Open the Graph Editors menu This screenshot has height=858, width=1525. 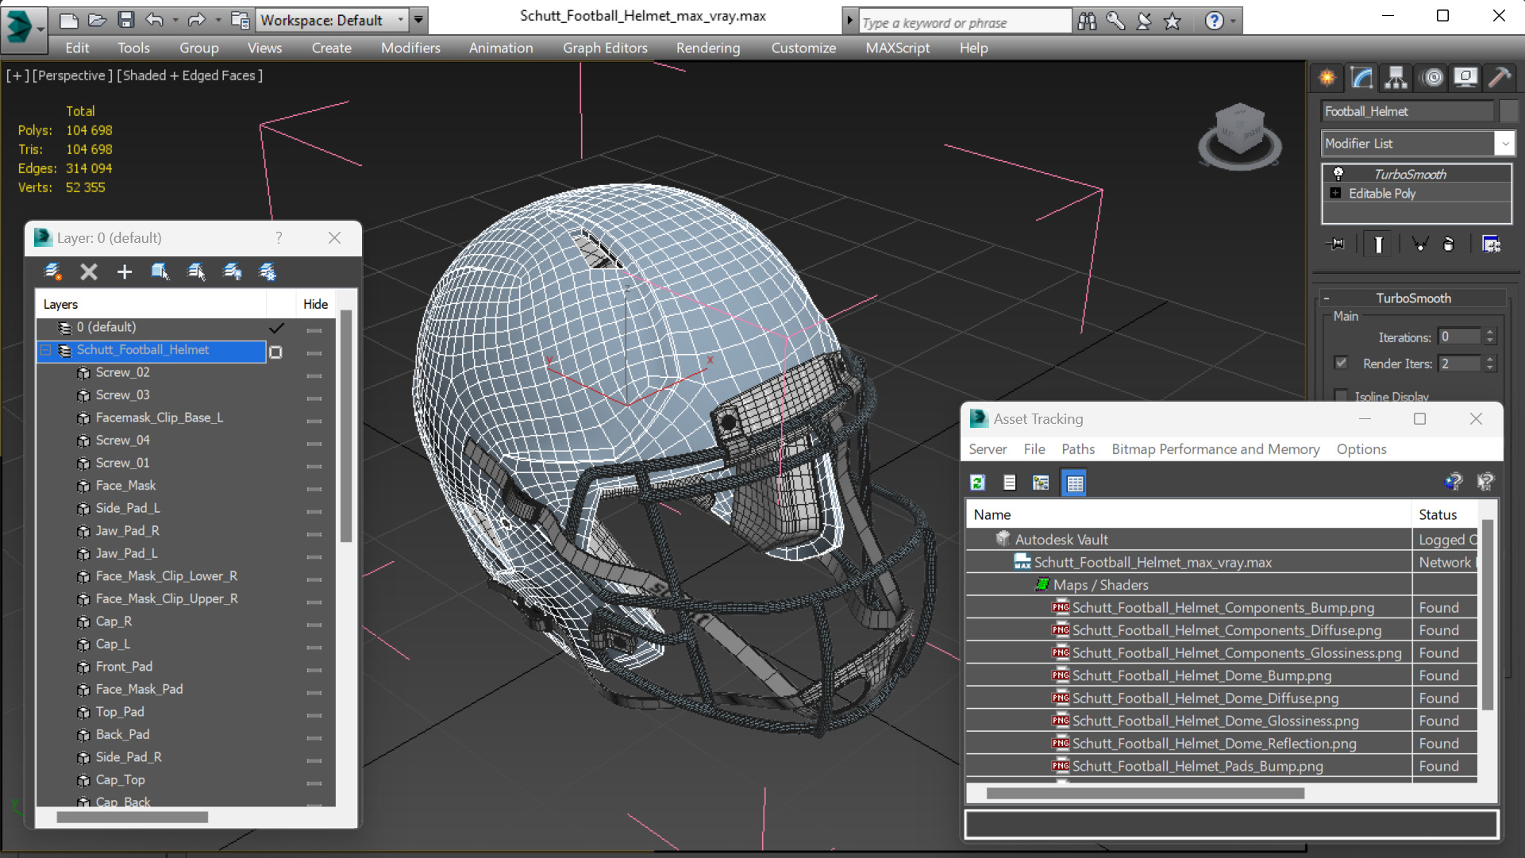(605, 48)
